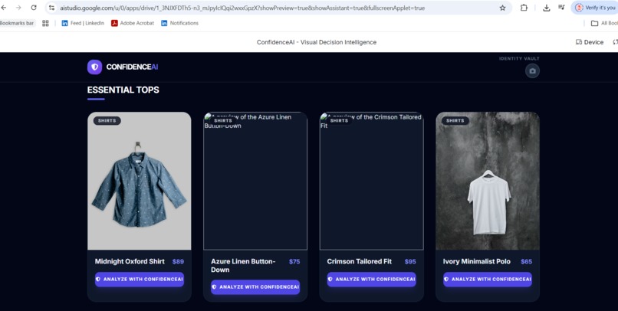Open Ivory Minimalist Polo product image
Screen dimensions: 618x311
pos(488,181)
